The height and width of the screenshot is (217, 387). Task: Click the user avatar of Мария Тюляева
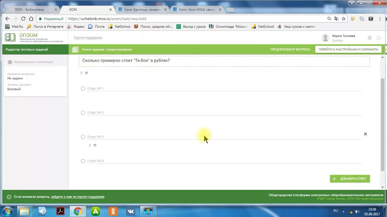(325, 38)
